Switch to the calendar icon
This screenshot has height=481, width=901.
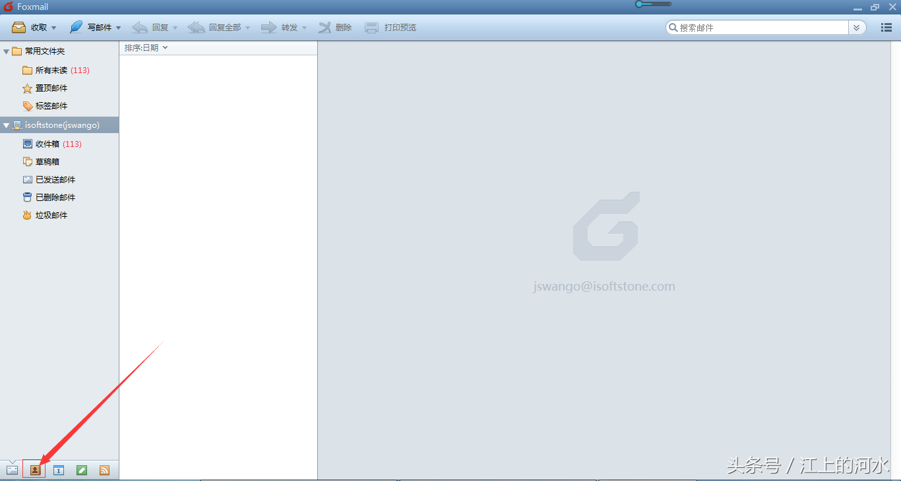pos(58,470)
